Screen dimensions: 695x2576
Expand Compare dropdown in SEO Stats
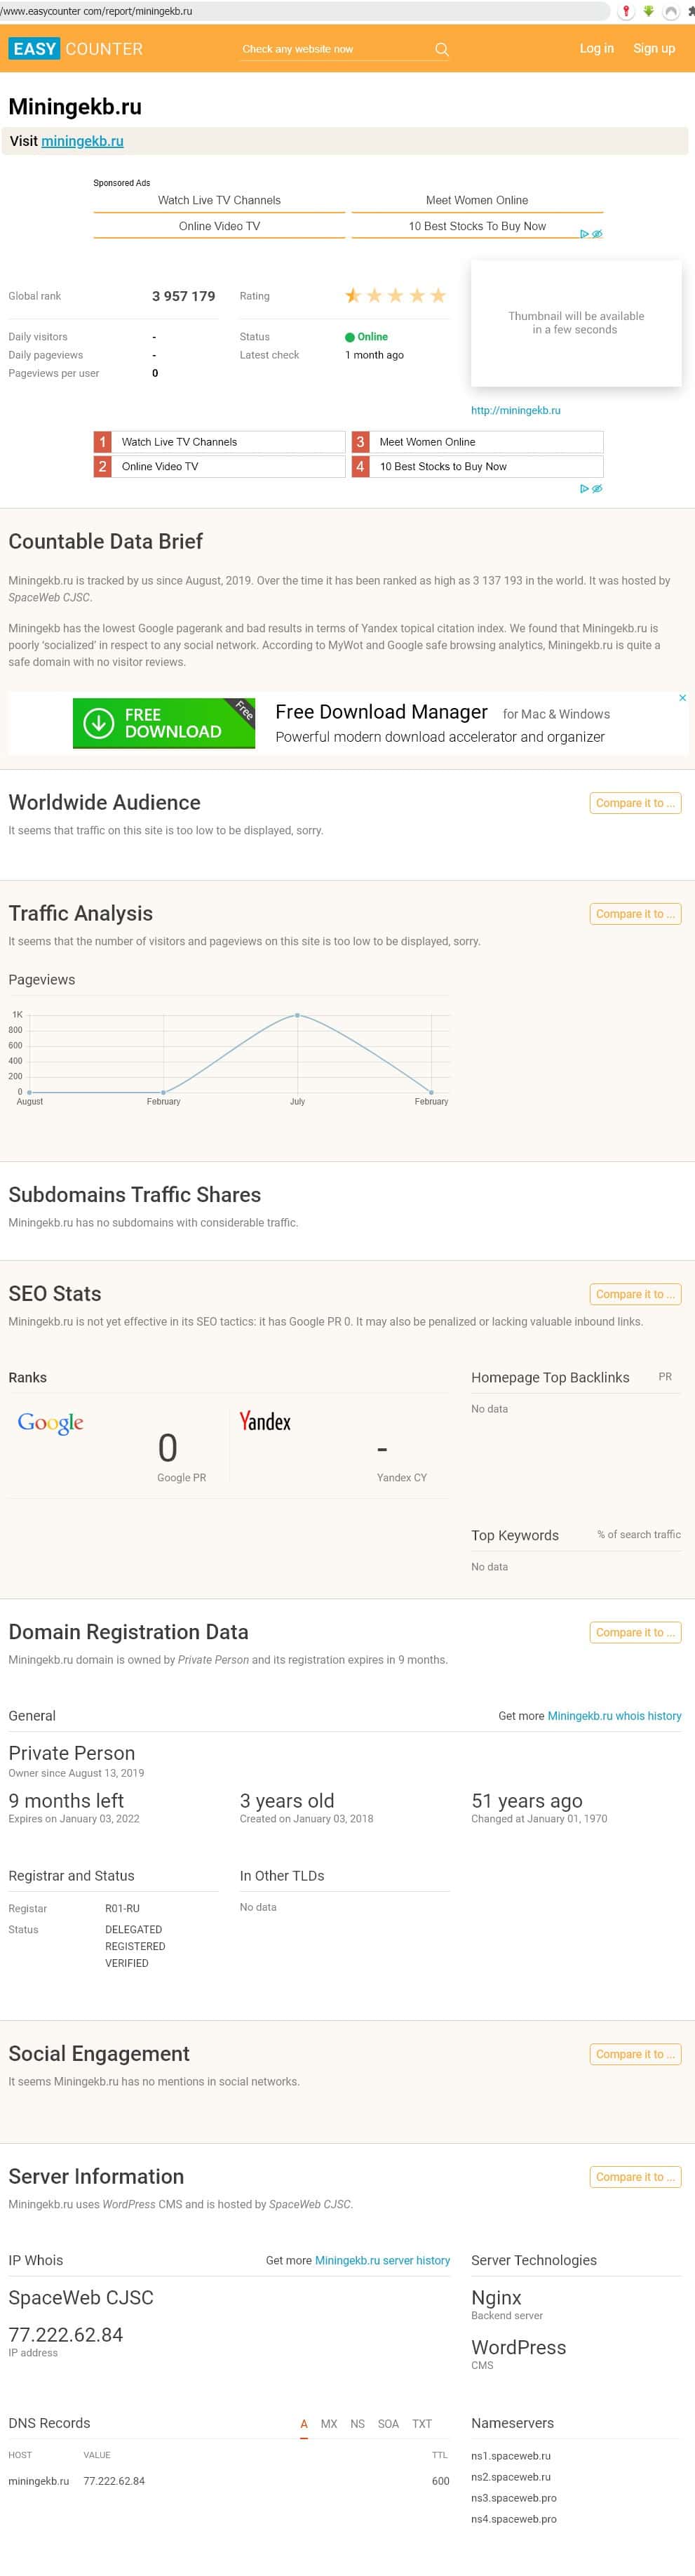tap(635, 1294)
